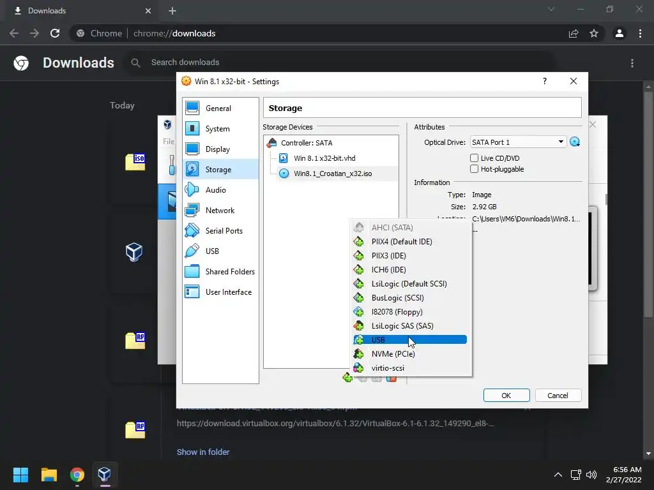Open Chrome Downloads page more actions menu
654x490 pixels.
tap(632, 63)
